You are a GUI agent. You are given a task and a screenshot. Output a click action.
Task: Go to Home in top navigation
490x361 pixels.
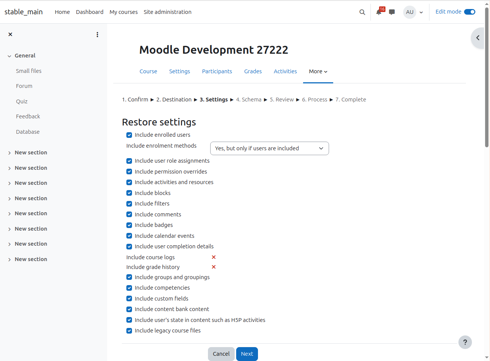[x=62, y=12]
